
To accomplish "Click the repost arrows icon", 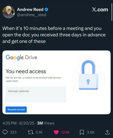I will [x=30, y=132].
